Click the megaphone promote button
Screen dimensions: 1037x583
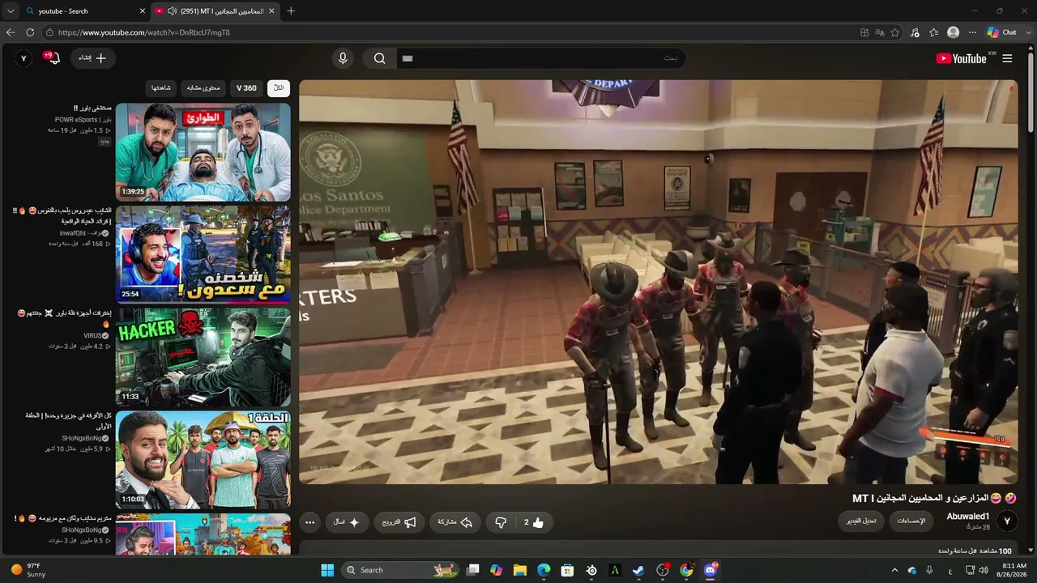[399, 522]
